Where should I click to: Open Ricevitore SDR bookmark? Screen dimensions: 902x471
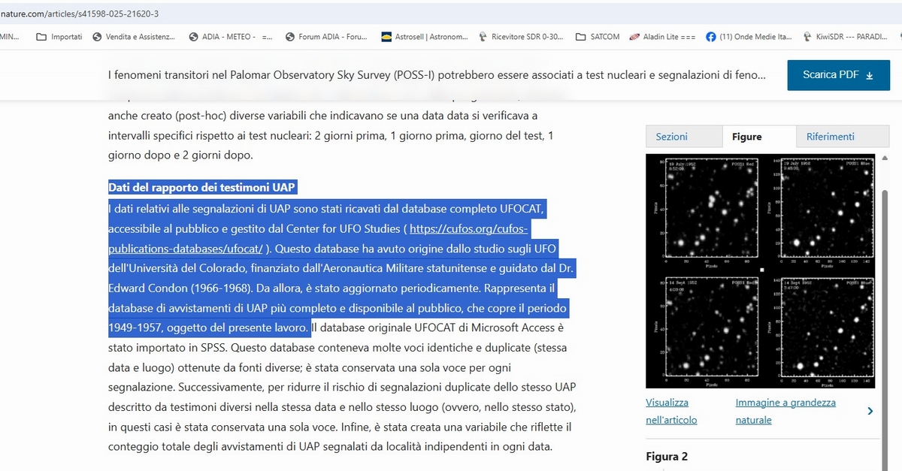521,37
